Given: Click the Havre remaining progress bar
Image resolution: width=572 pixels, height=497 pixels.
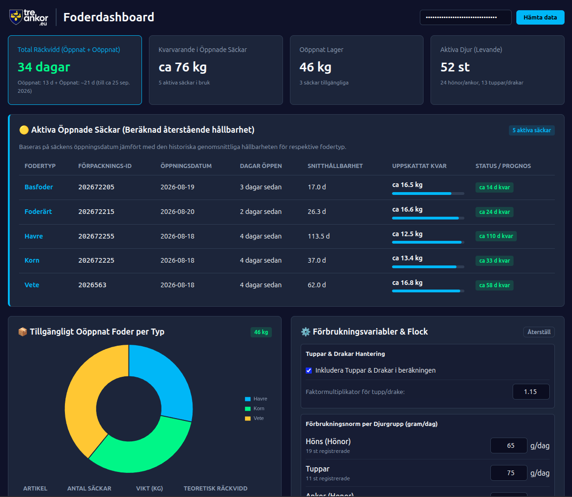Looking at the screenshot, I should 428,242.
